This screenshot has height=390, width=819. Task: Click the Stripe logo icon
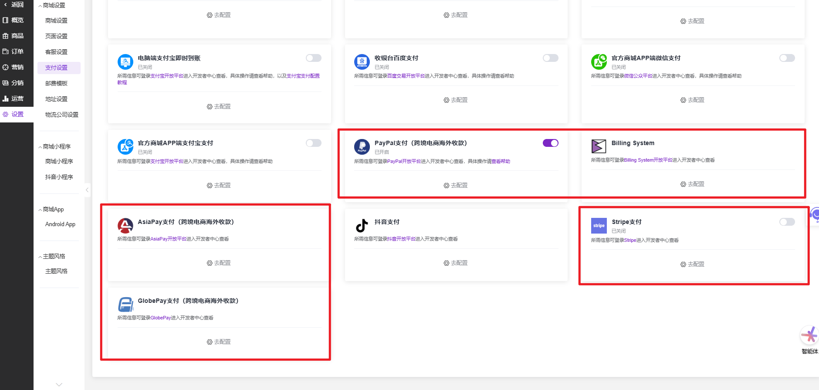(599, 226)
